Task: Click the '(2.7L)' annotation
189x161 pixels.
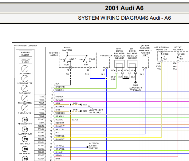Action: point(75,120)
